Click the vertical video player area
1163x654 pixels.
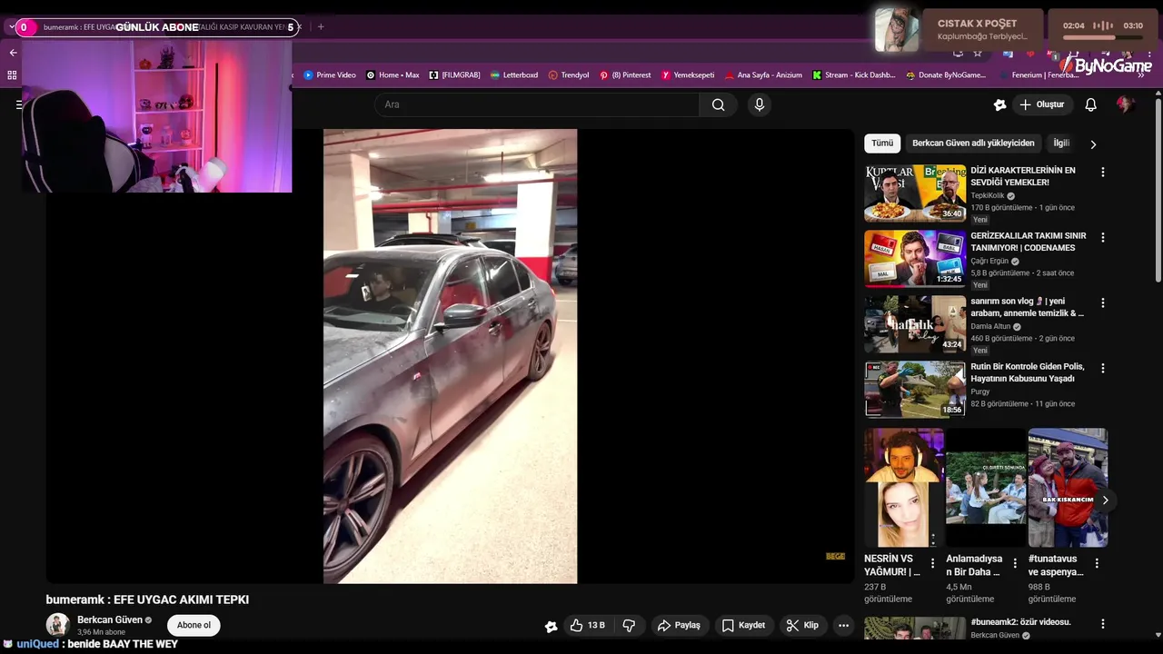click(x=450, y=356)
